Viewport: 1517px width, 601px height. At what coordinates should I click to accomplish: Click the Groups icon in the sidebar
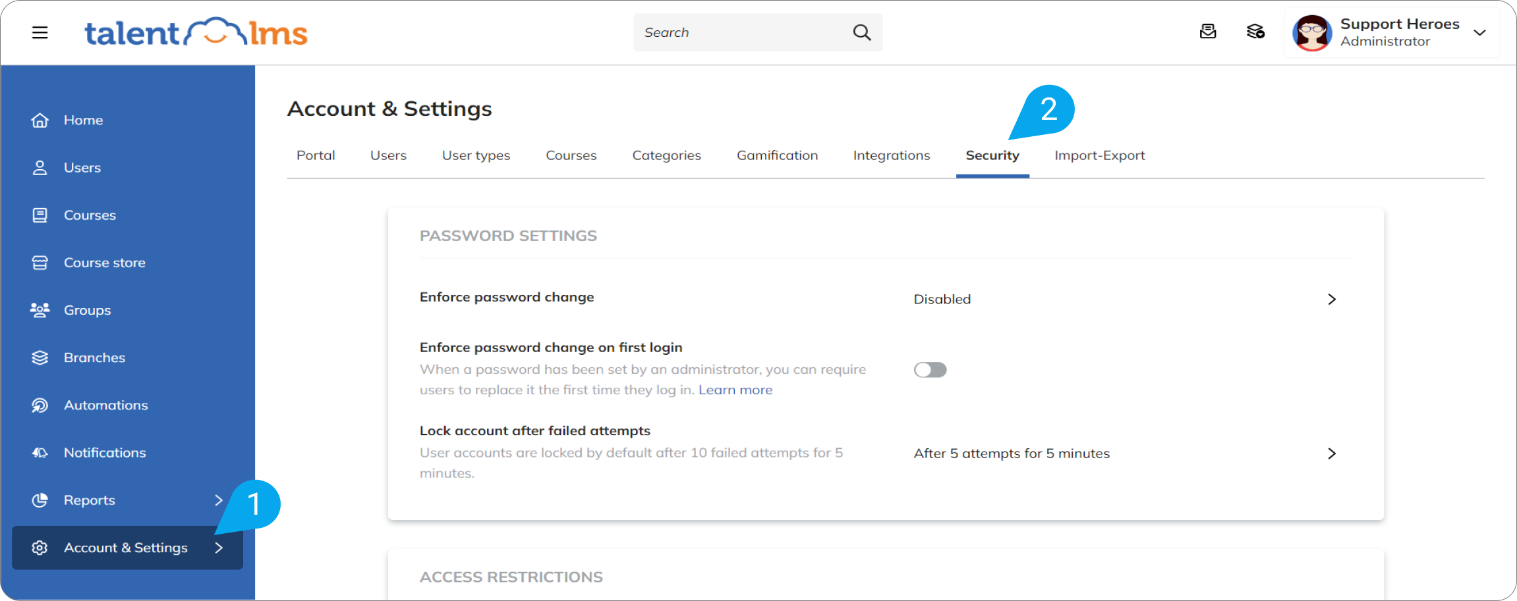pyautogui.click(x=40, y=309)
